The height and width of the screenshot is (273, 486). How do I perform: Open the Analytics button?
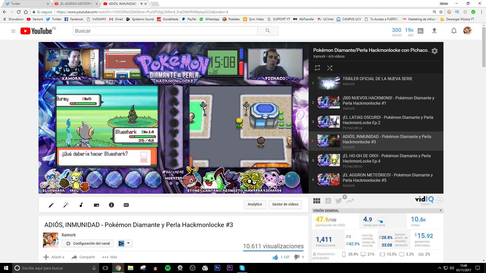tap(255, 204)
